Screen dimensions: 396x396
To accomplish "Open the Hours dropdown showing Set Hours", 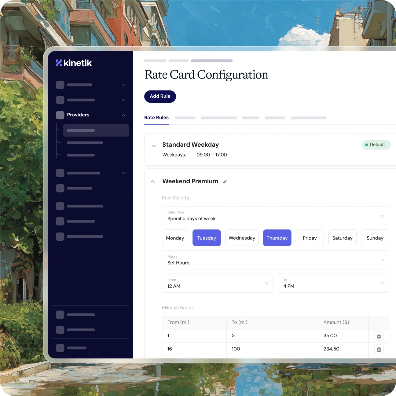I will pyautogui.click(x=276, y=260).
